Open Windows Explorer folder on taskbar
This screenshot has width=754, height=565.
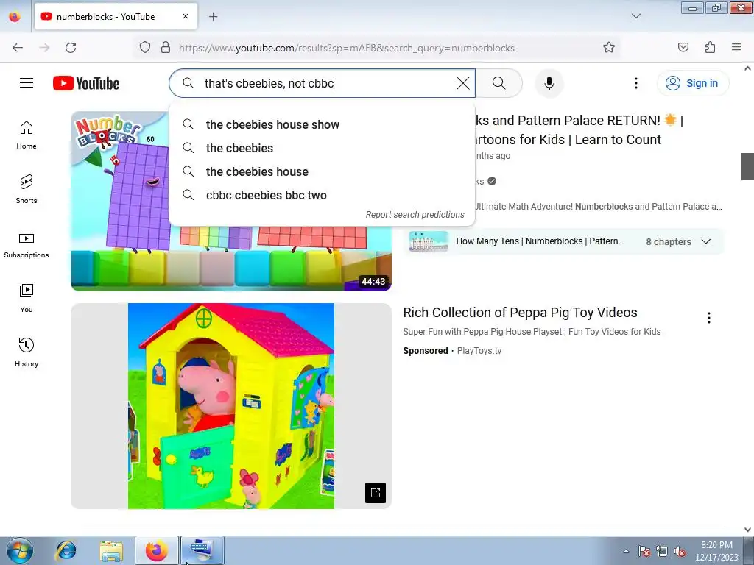(x=111, y=550)
